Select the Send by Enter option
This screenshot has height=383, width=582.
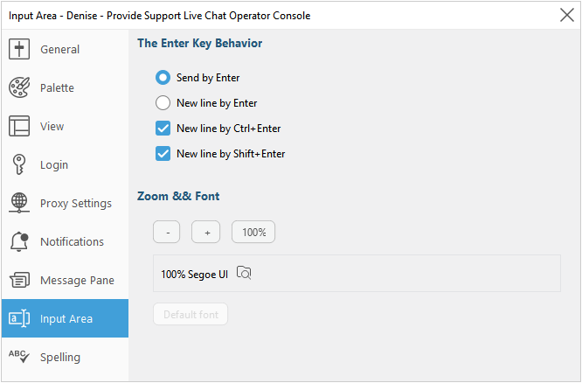pyautogui.click(x=163, y=78)
